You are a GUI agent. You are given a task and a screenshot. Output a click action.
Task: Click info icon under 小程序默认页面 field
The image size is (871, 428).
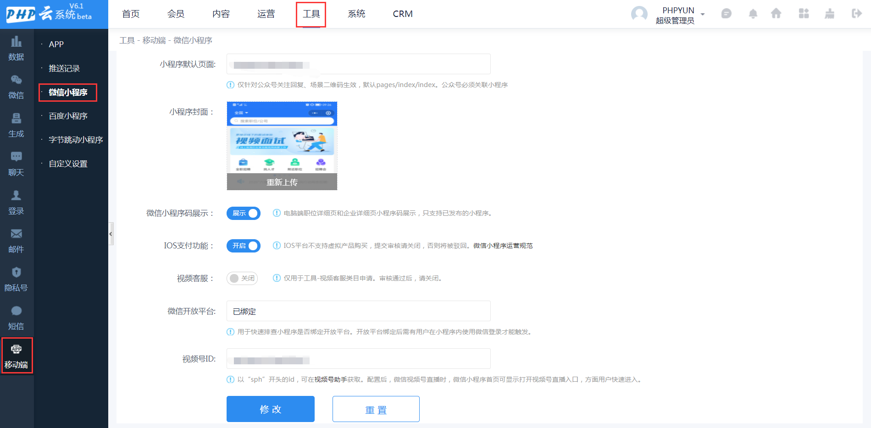click(x=231, y=85)
